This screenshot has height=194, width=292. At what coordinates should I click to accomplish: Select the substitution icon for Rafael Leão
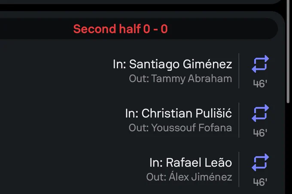260,162
